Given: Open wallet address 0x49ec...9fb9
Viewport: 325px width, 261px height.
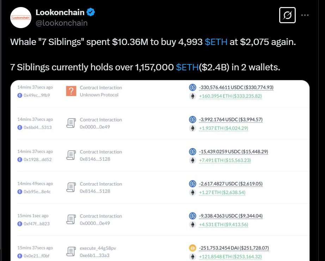Looking at the screenshot, I should (37, 95).
